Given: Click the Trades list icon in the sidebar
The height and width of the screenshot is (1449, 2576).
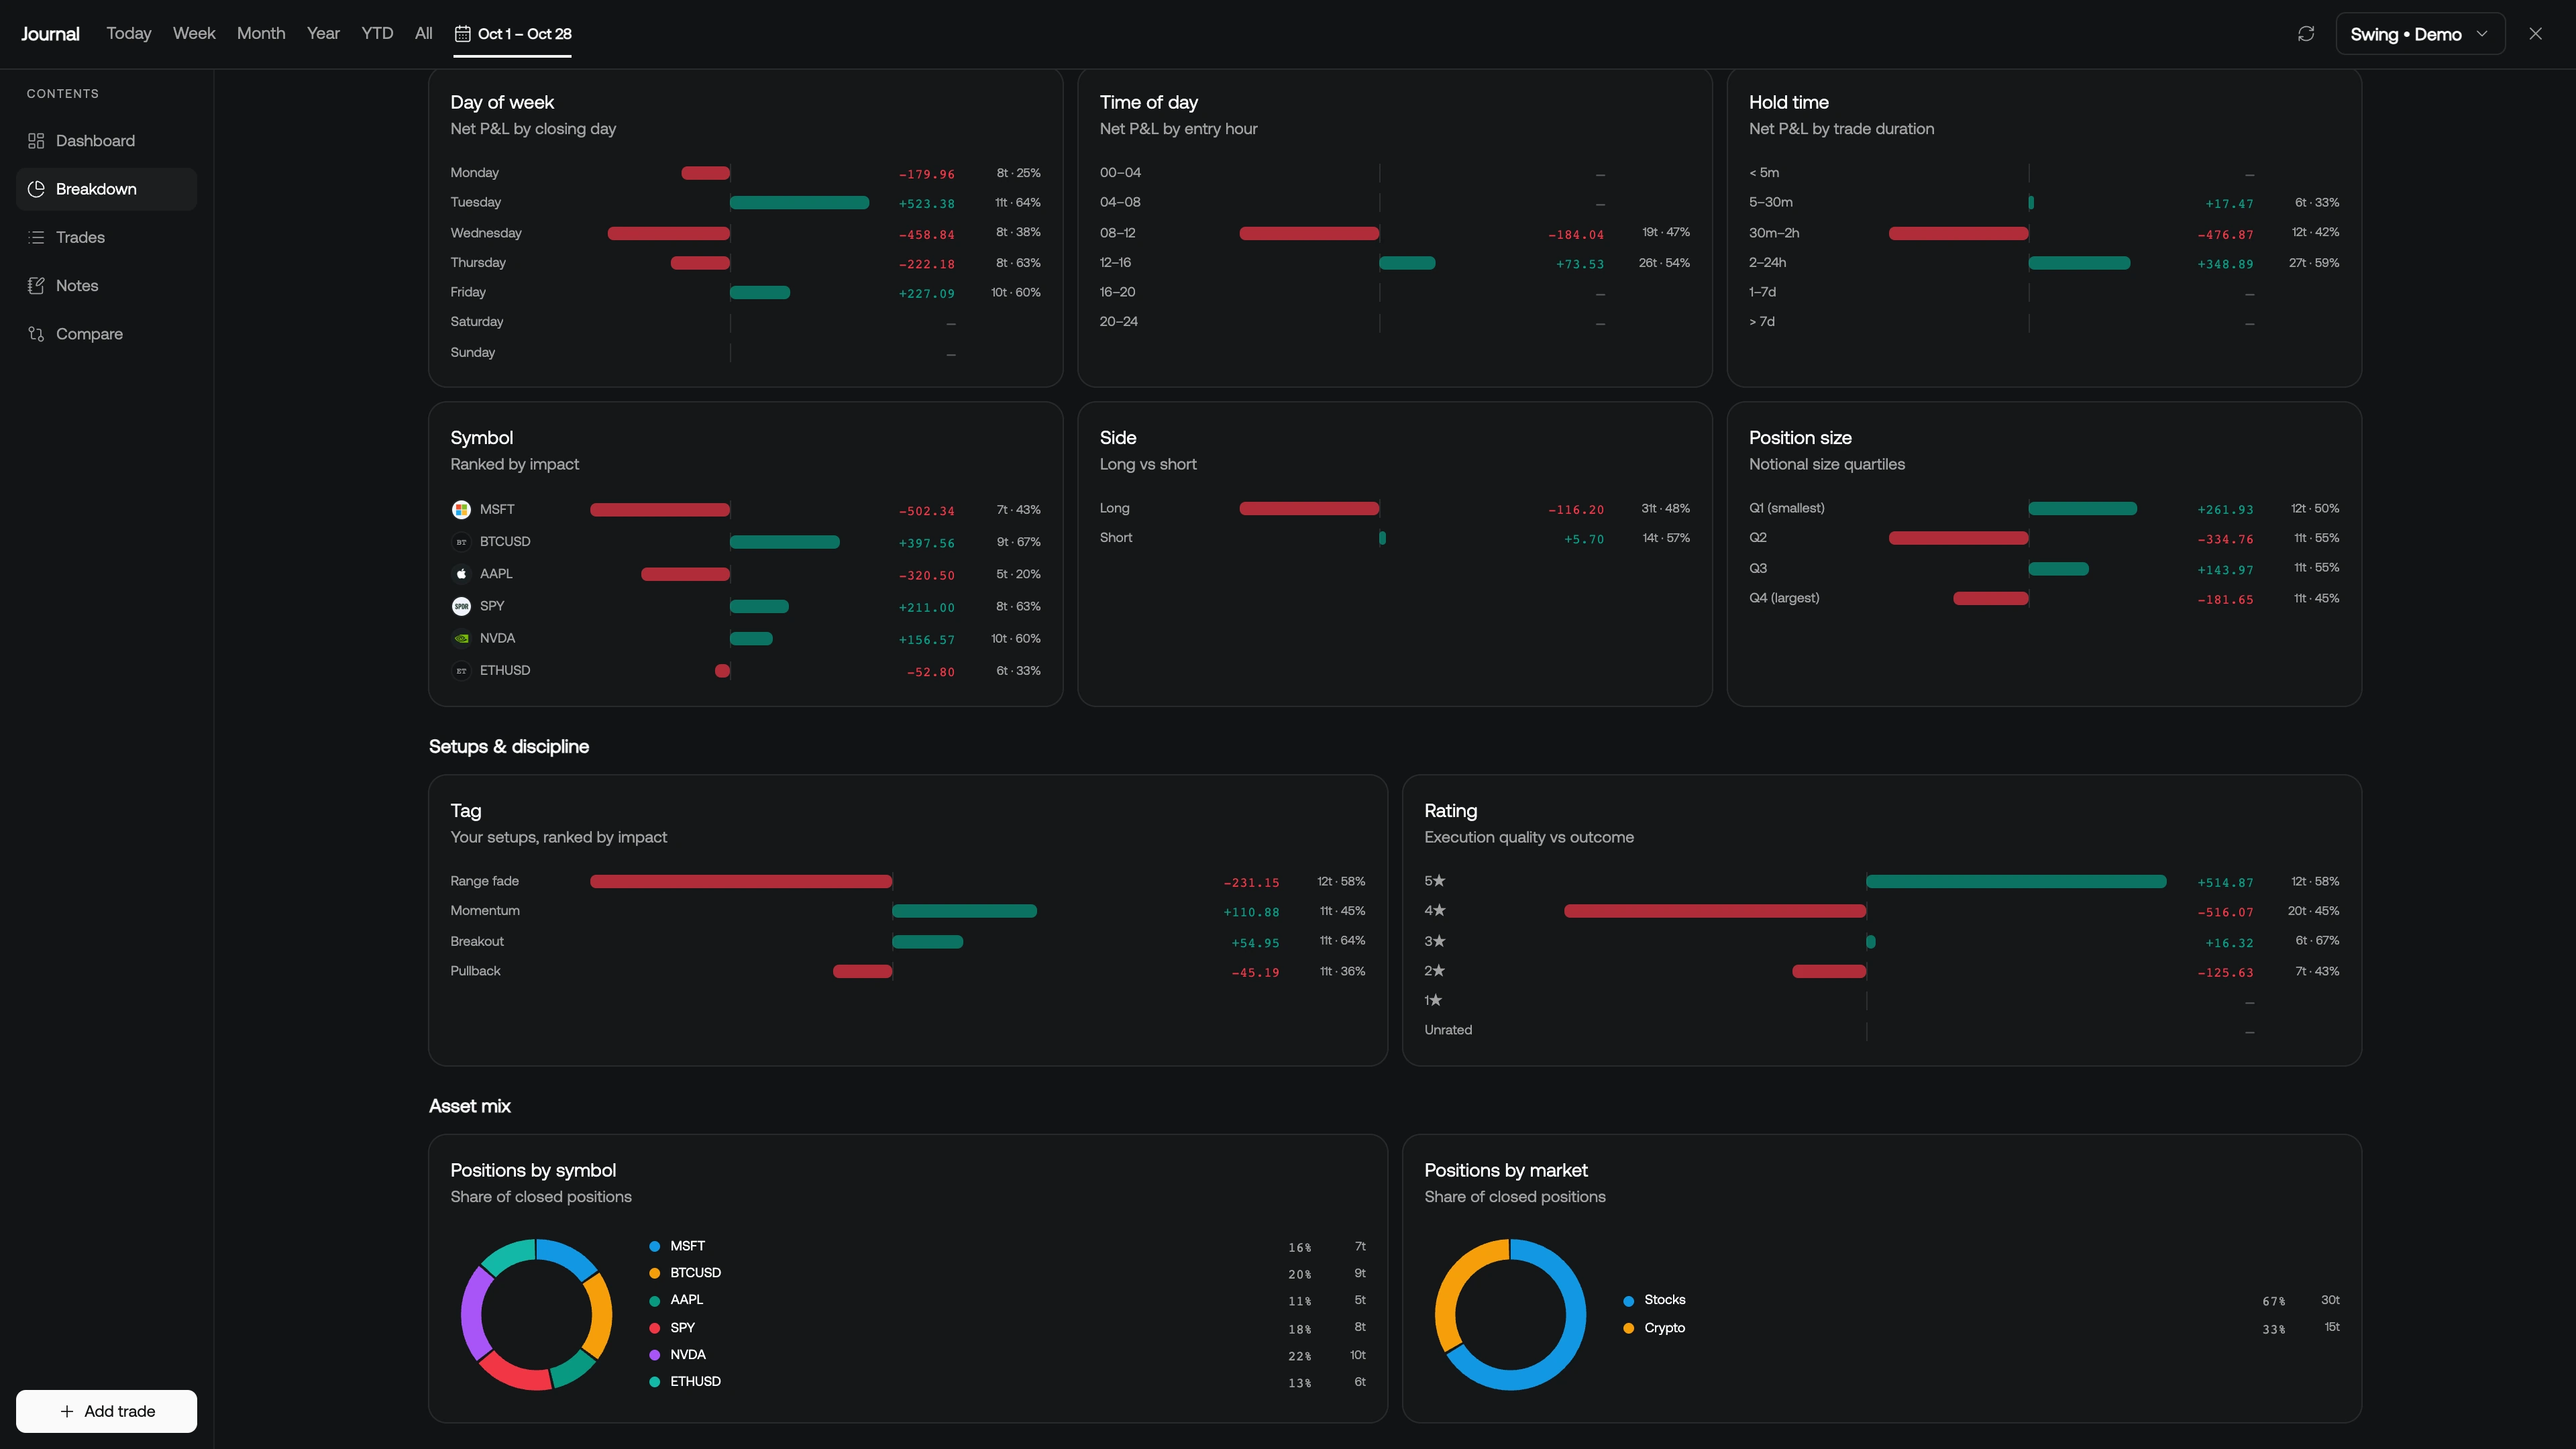Looking at the screenshot, I should pyautogui.click(x=36, y=237).
